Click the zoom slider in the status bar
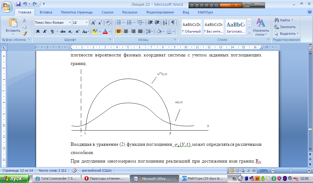 pyautogui.click(x=291, y=170)
